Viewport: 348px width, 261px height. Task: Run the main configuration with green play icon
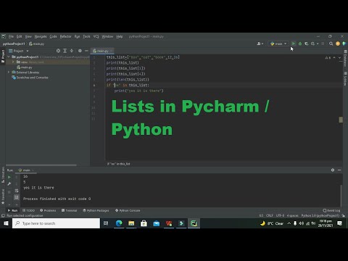tap(294, 43)
